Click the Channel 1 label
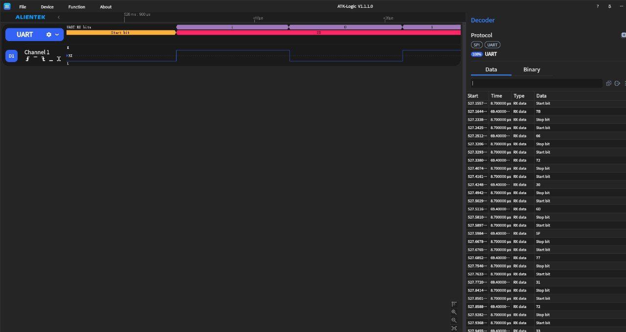This screenshot has width=626, height=332. coord(37,52)
